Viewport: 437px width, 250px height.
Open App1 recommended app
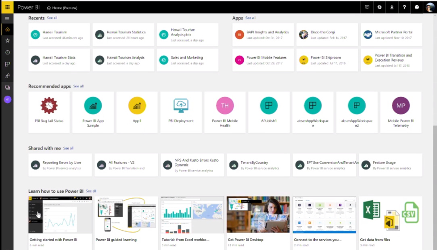coord(137,112)
